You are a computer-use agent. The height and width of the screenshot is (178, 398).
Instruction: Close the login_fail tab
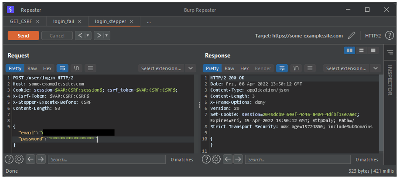click(80, 21)
